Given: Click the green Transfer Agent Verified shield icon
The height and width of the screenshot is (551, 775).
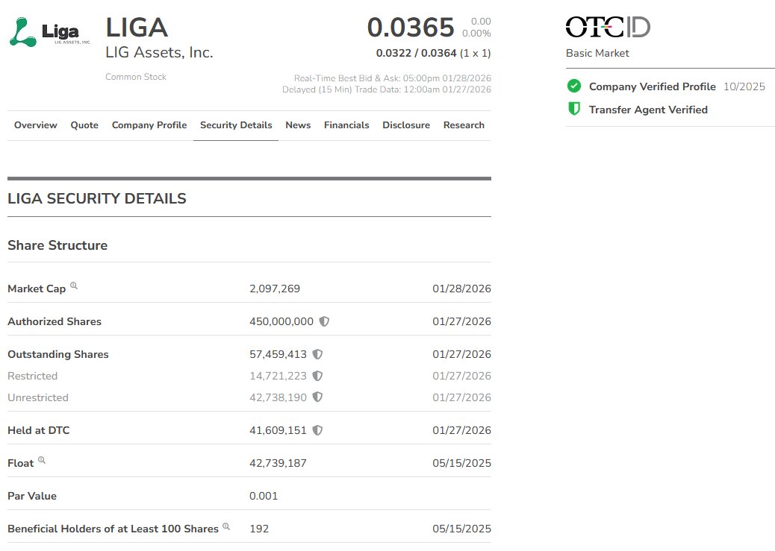Looking at the screenshot, I should [574, 109].
